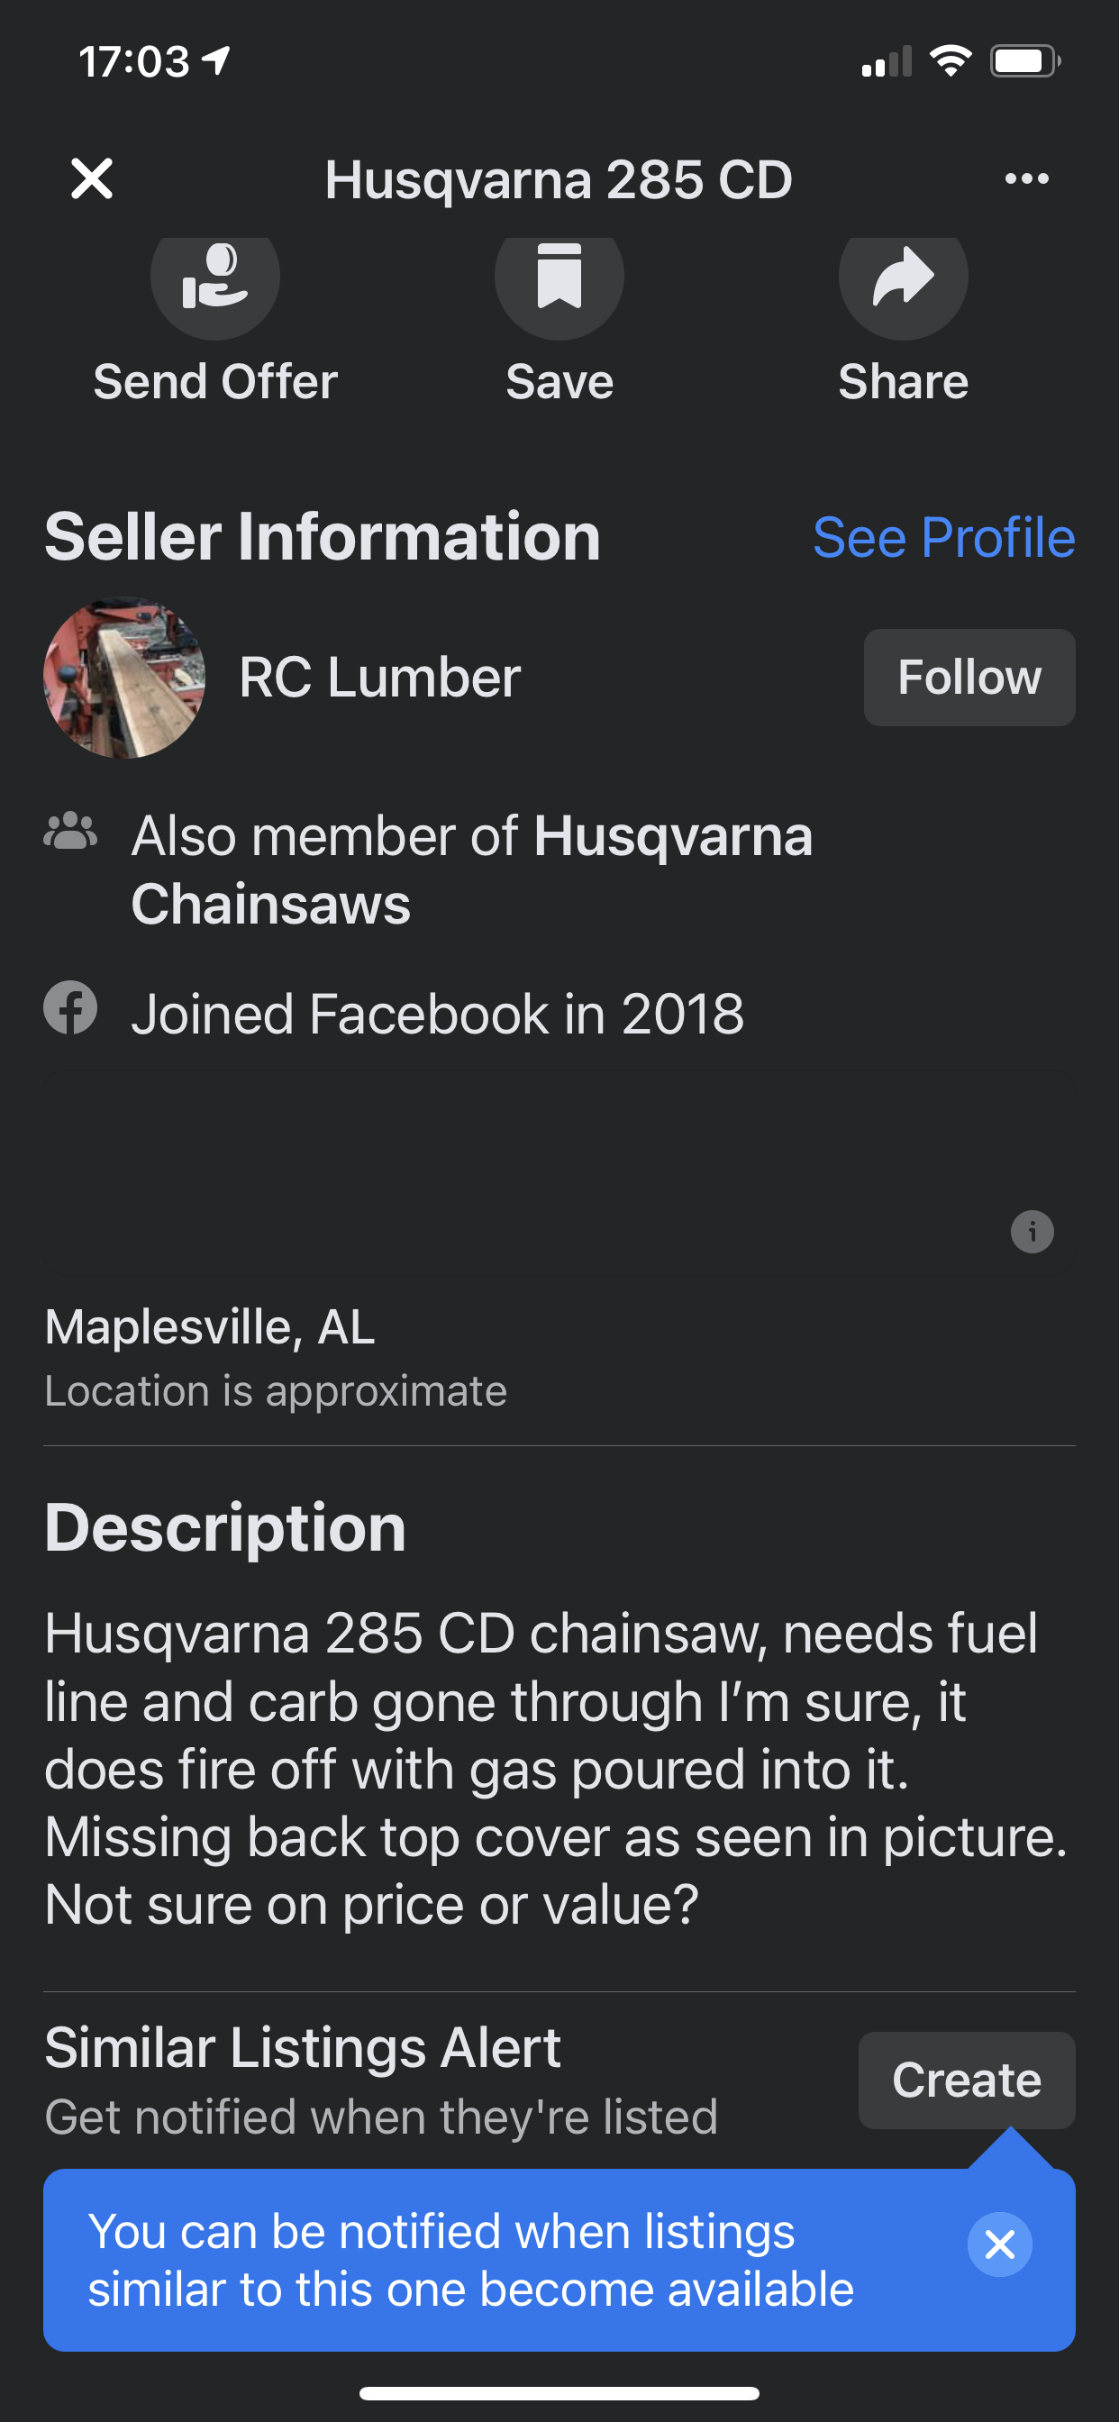Tap the Send Offer label
Viewport: 1119px width, 2422px height.
[215, 382]
